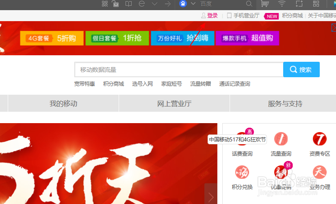Open 关于中国移动 link

(x=322, y=15)
